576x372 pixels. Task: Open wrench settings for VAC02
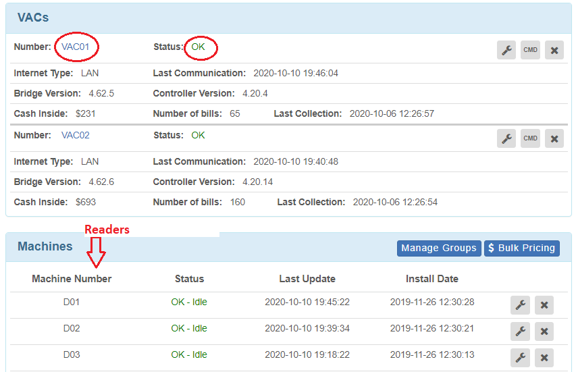(x=506, y=138)
